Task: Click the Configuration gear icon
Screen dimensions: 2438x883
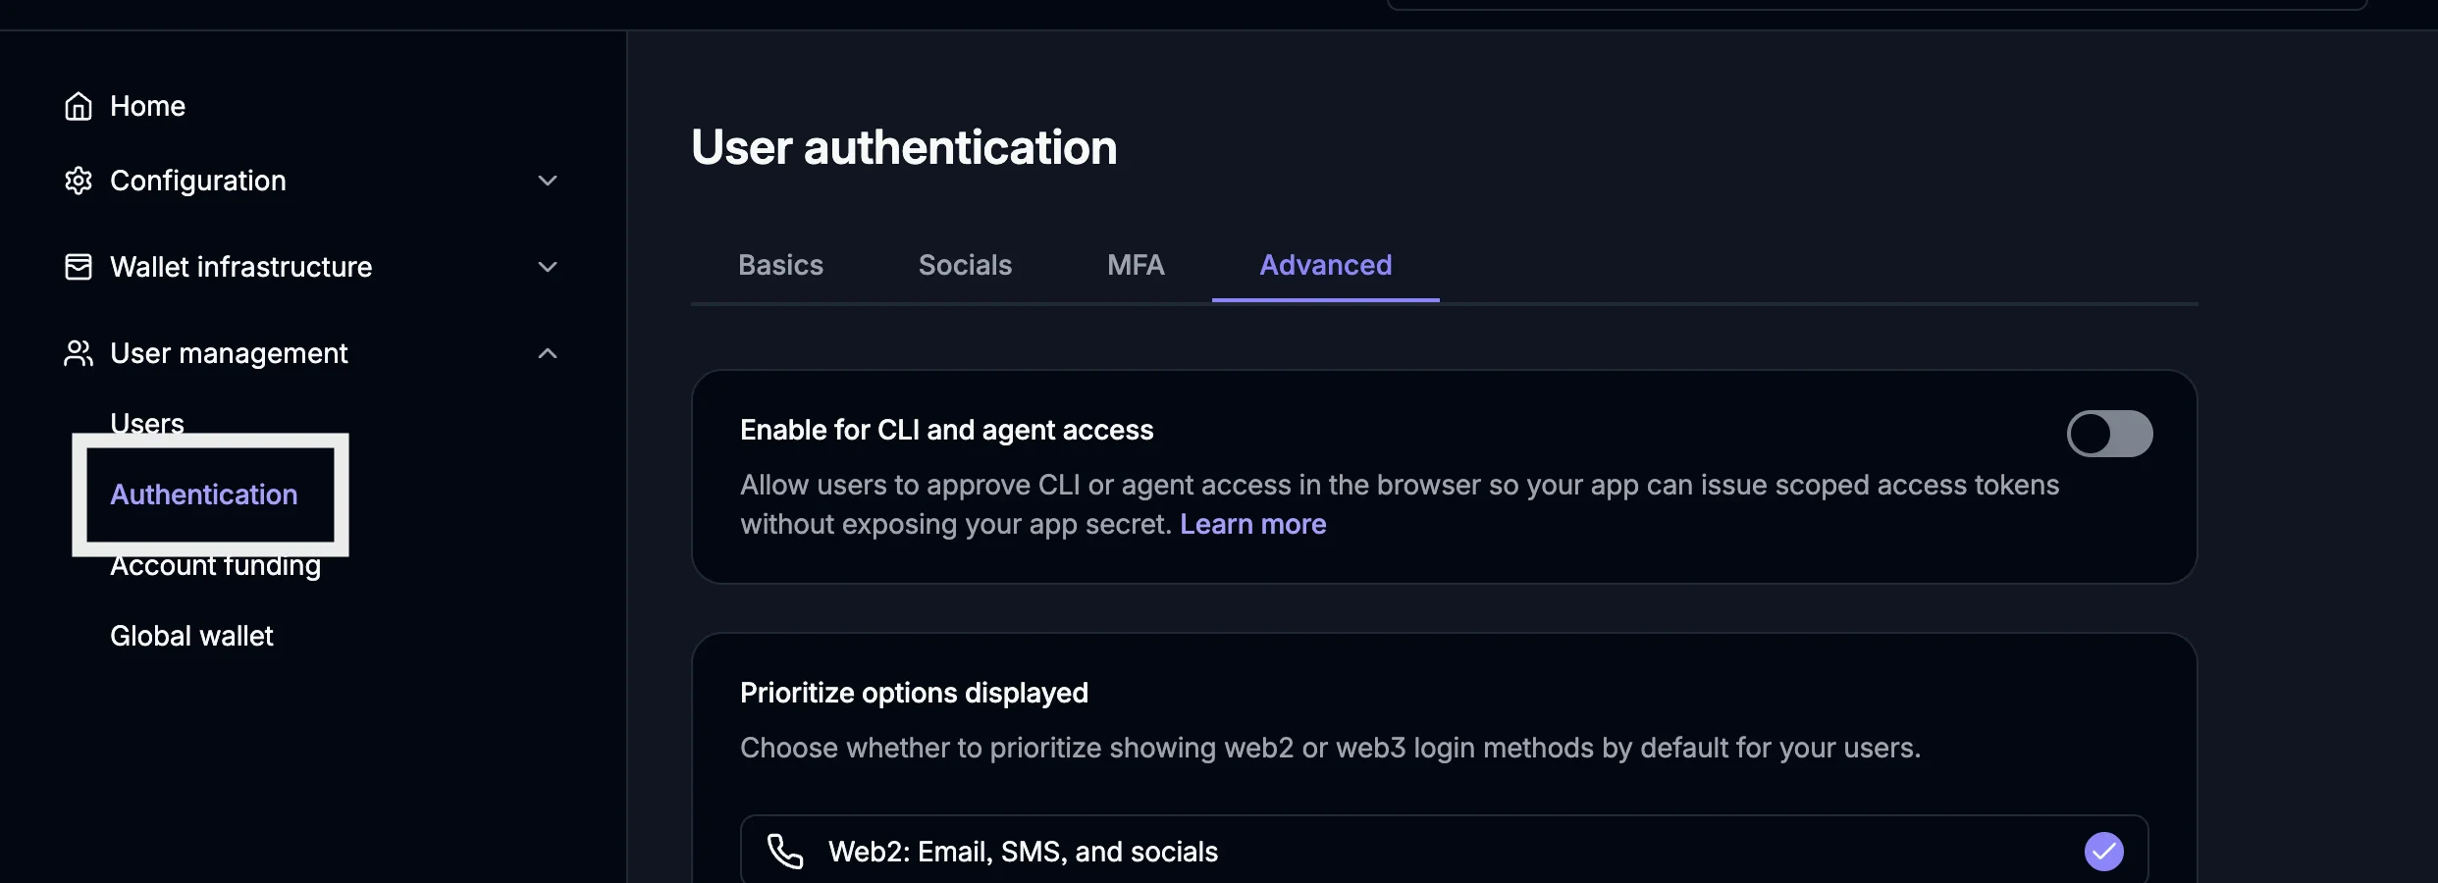Action: pos(79,181)
